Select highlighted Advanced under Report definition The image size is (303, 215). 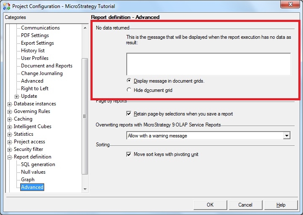tap(32, 187)
